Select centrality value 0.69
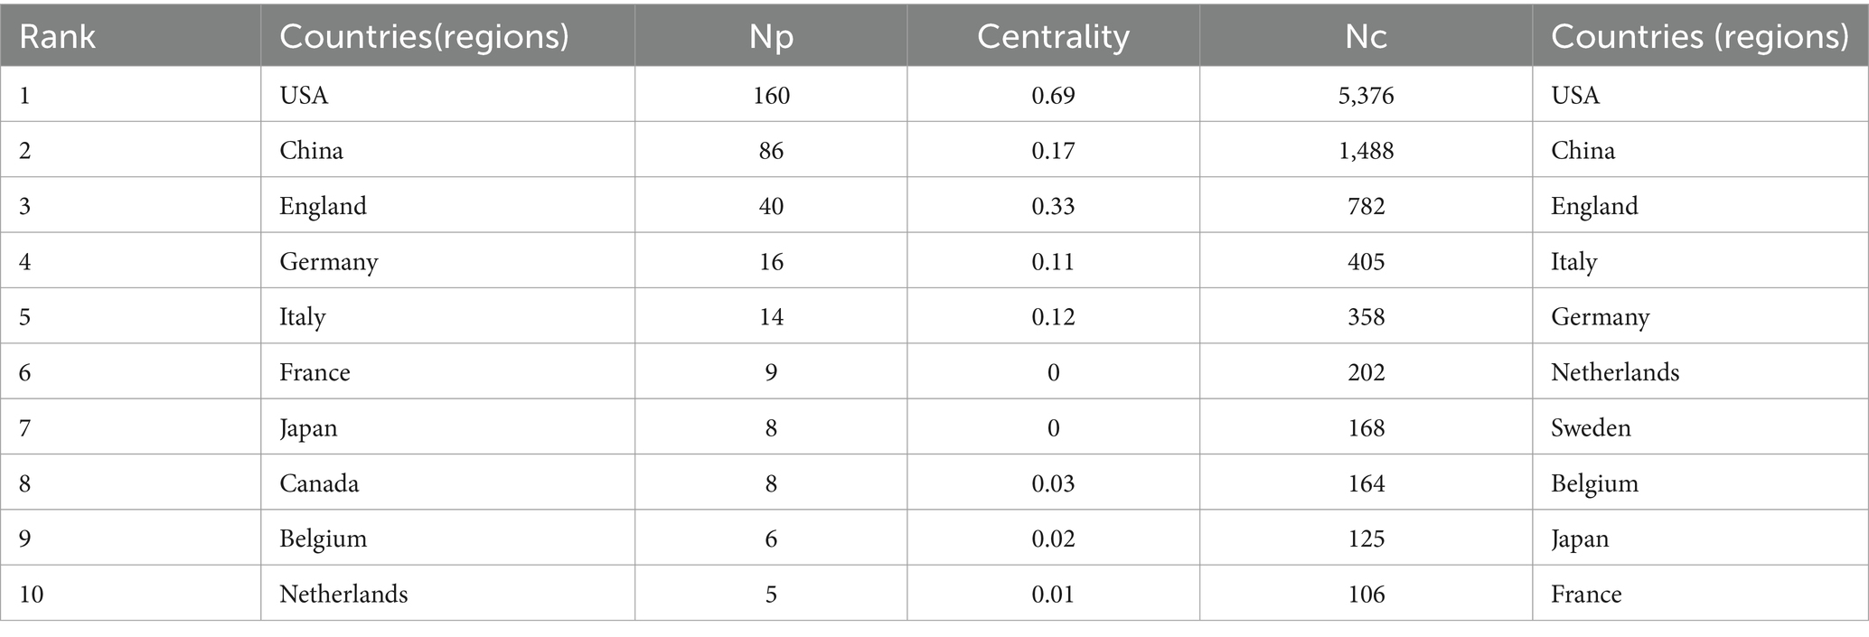The height and width of the screenshot is (637, 1869). pyautogui.click(x=1053, y=95)
